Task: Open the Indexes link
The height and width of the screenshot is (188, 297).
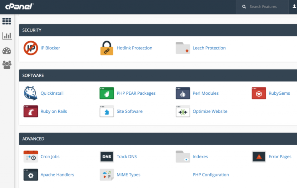Action: pos(200,157)
